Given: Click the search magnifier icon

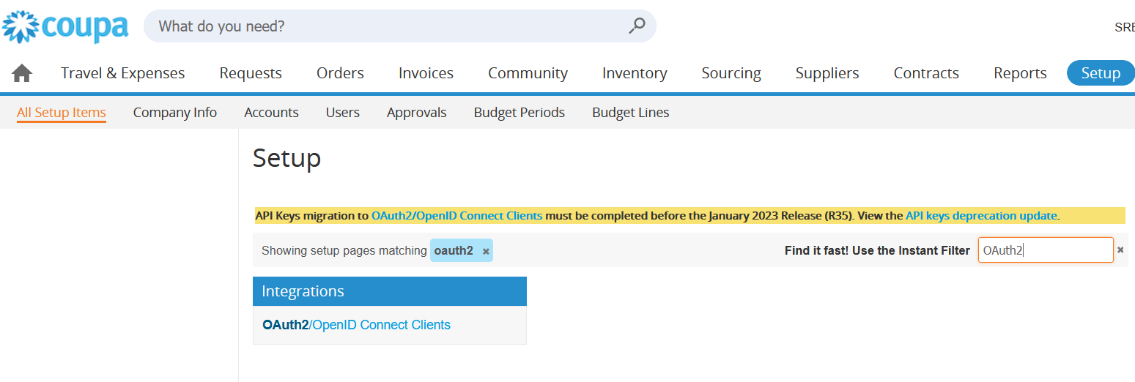Looking at the screenshot, I should [637, 26].
